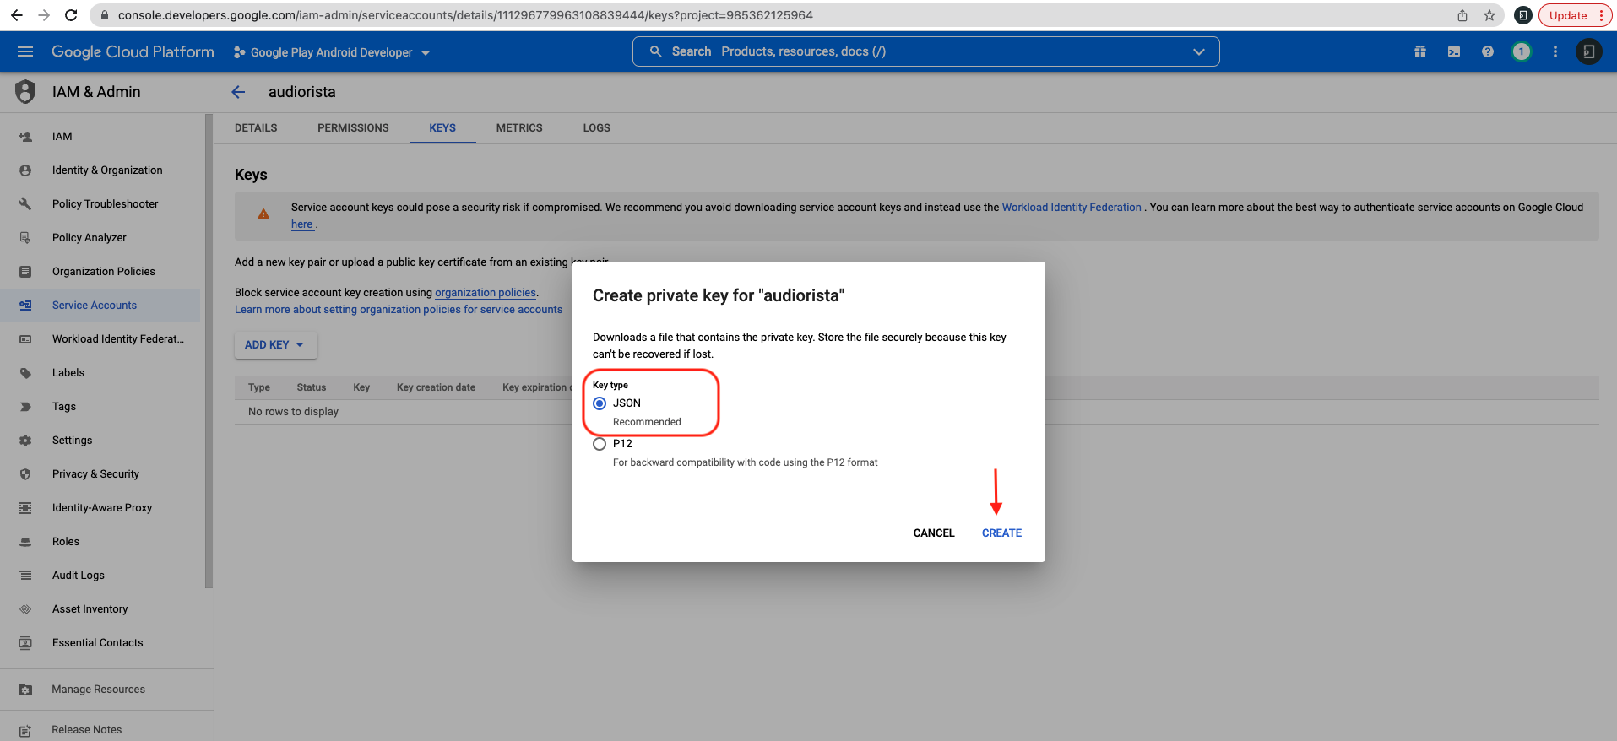Image resolution: width=1617 pixels, height=741 pixels.
Task: Open the Workload Identity Federation link
Action: click(x=1072, y=207)
